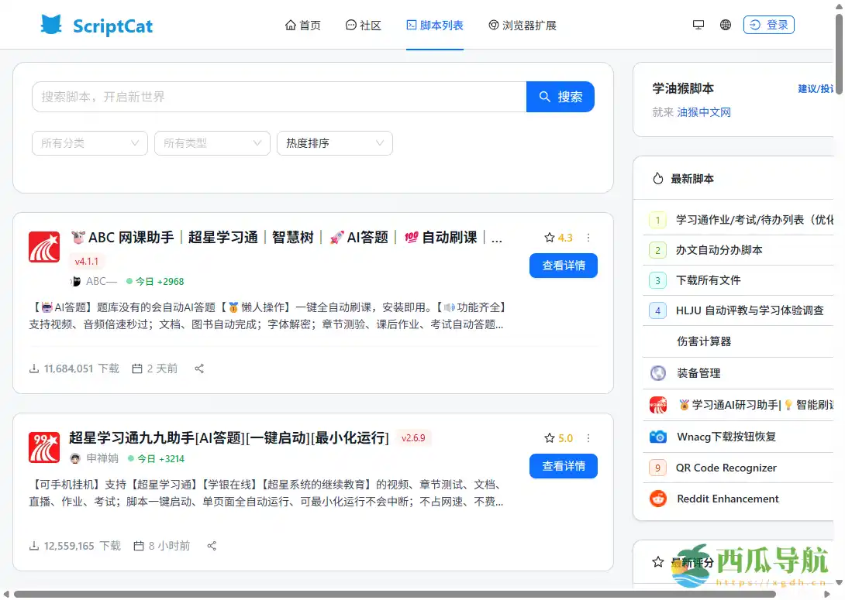
Task: Click the 查看详情 button for ABC网课助手
Action: point(564,266)
